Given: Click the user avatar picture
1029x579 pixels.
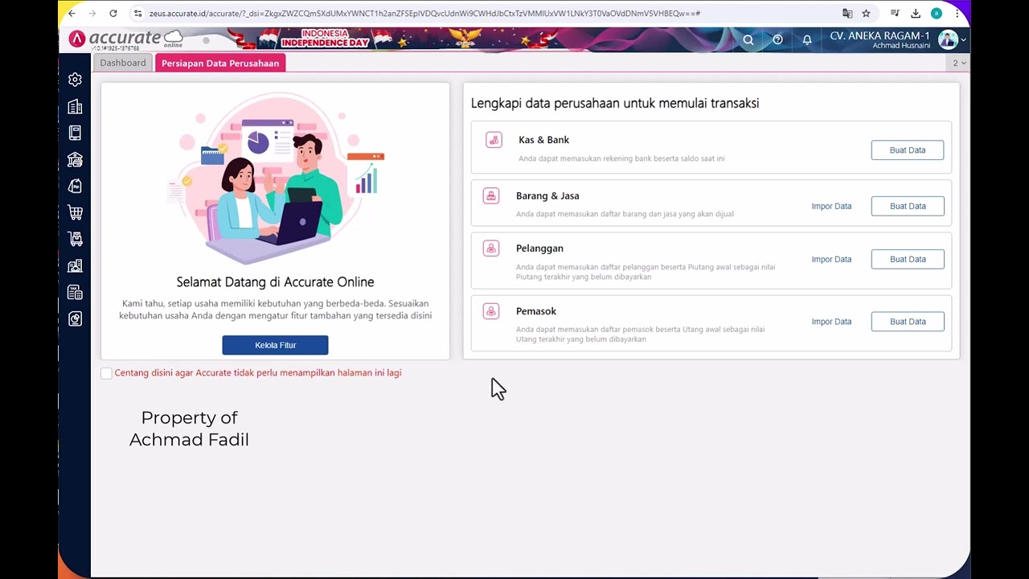Looking at the screenshot, I should (948, 39).
